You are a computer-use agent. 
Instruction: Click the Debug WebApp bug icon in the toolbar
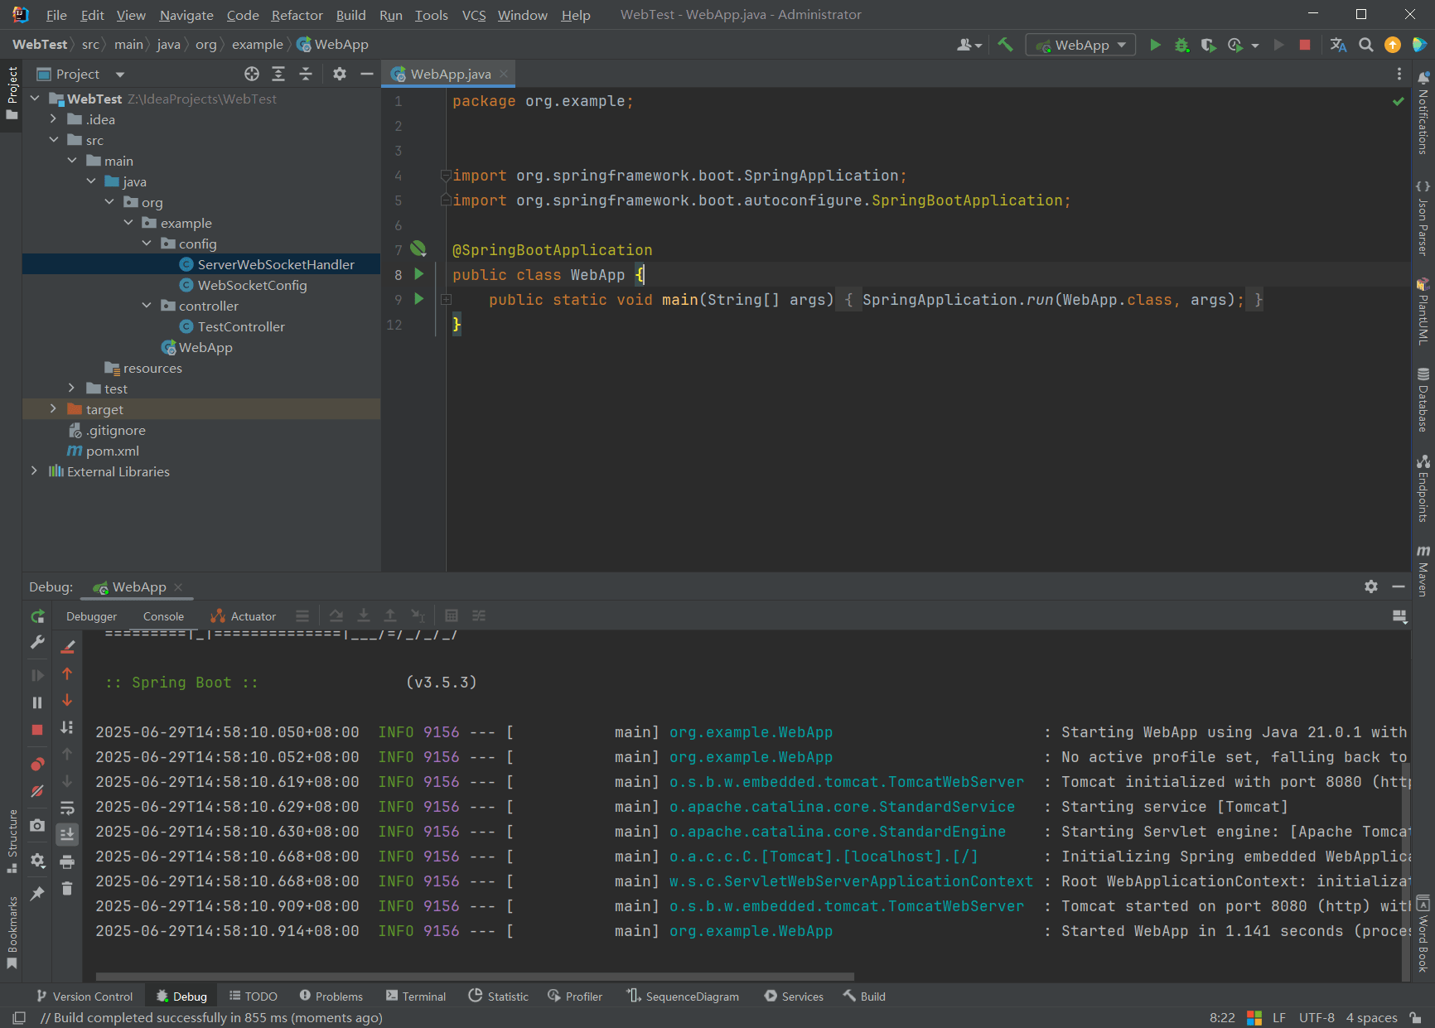click(1181, 45)
